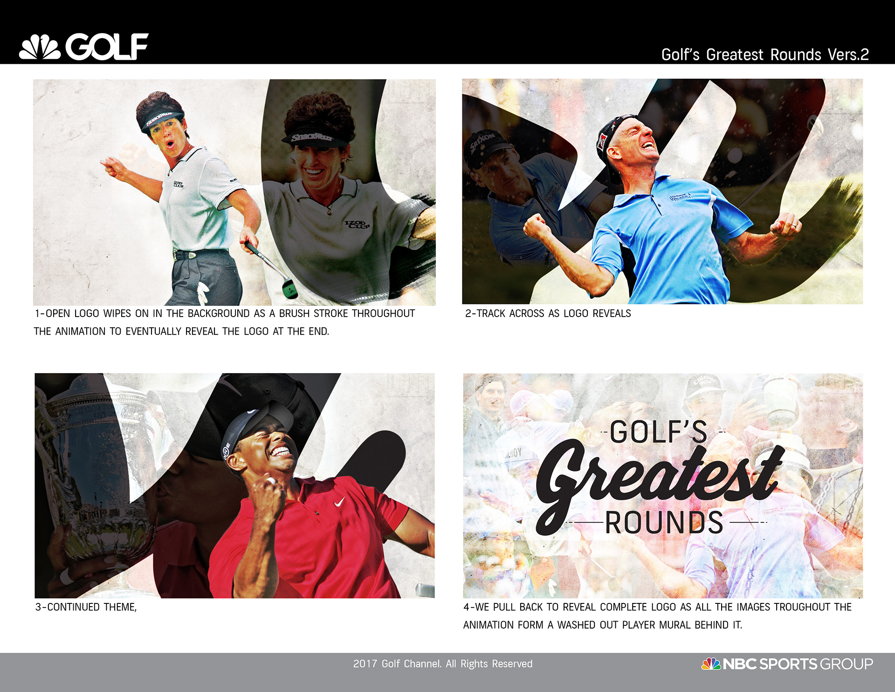The height and width of the screenshot is (692, 895).
Task: Click the 2017 Golf Channel copyright text
Action: (443, 664)
